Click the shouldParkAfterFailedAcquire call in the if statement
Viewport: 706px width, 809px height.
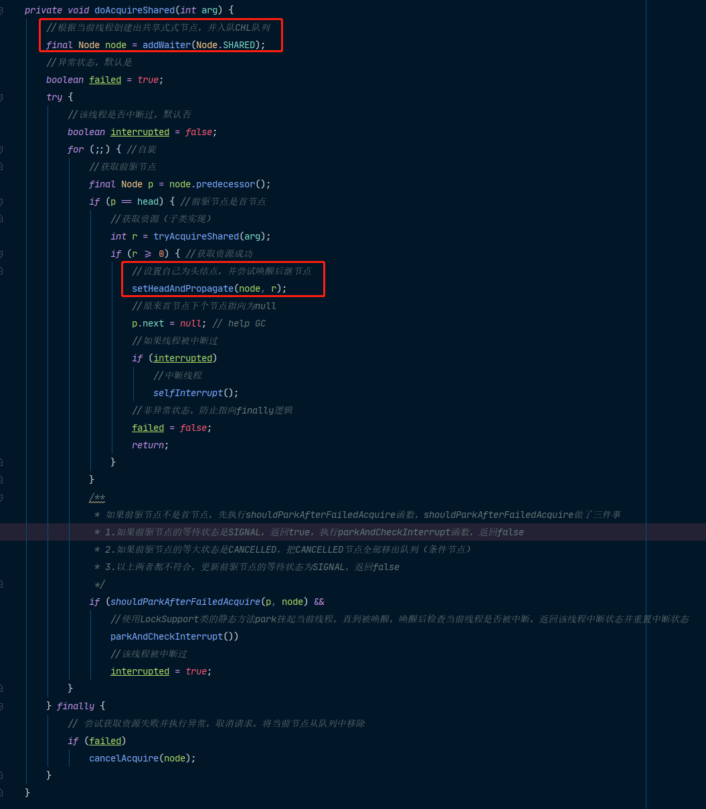point(185,602)
